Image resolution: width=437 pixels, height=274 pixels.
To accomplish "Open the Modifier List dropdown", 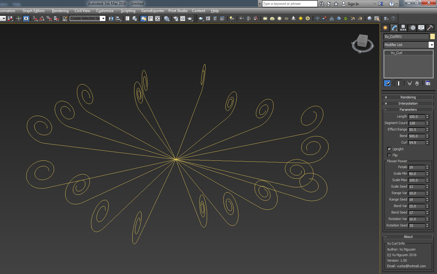I will [x=431, y=45].
